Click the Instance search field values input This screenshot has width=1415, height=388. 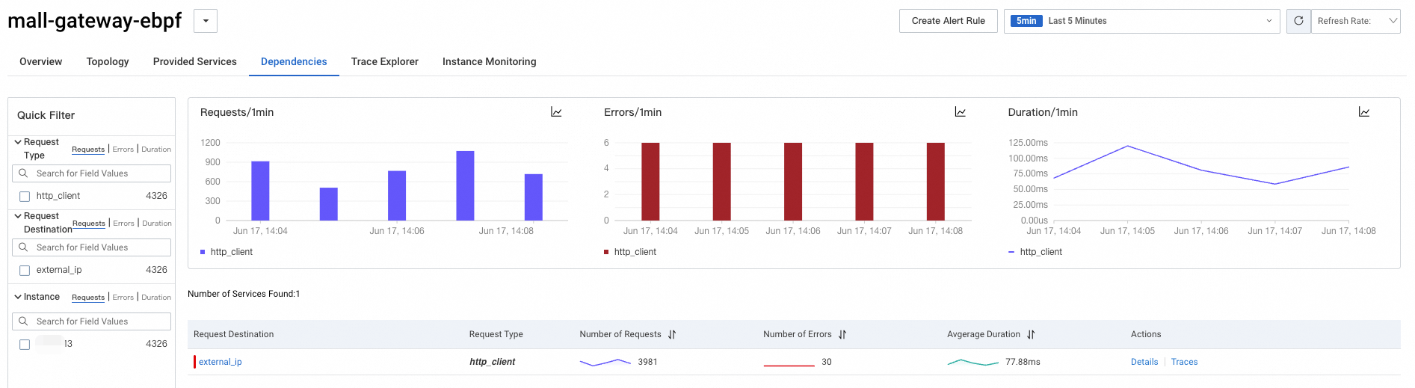point(91,321)
